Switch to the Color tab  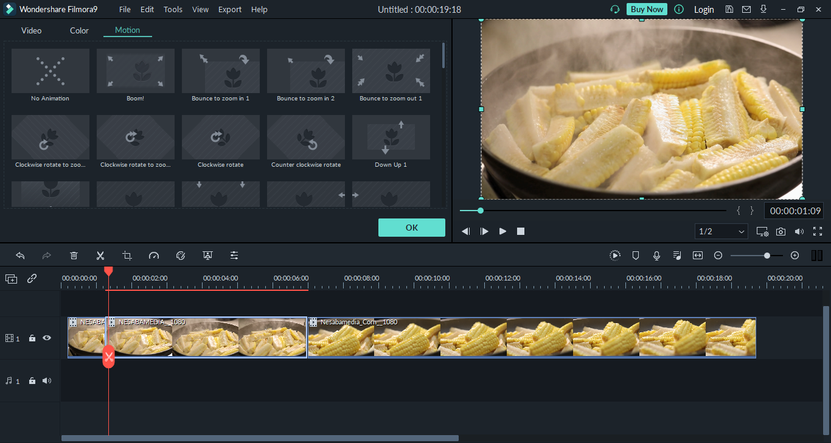click(79, 30)
